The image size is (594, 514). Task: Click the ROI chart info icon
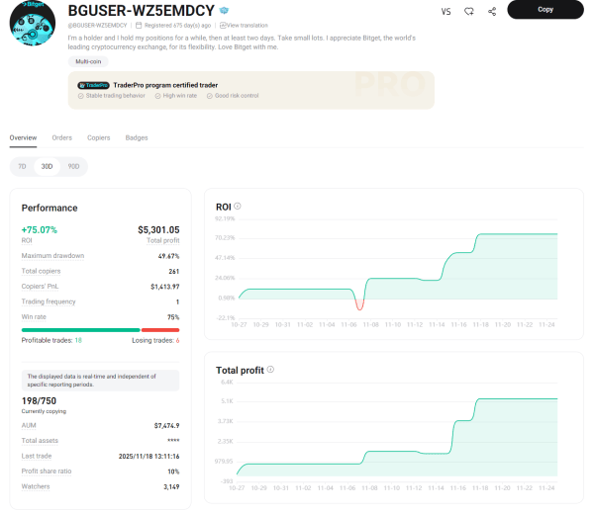point(238,207)
